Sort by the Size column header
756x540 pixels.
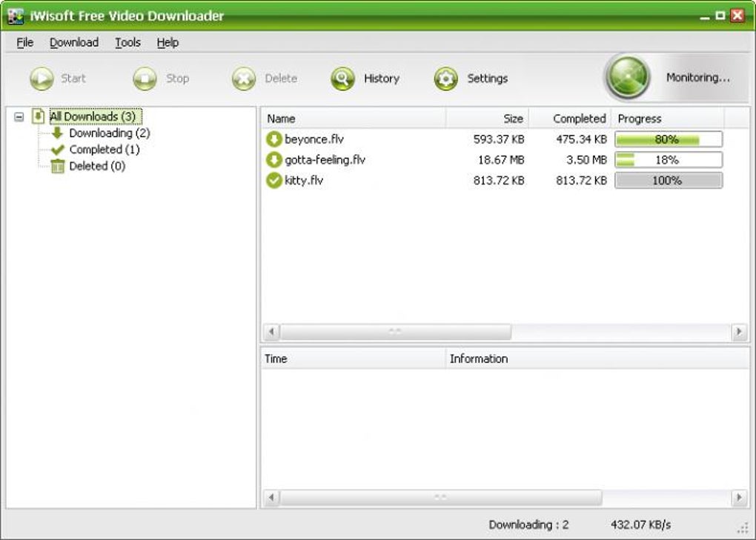(488, 119)
